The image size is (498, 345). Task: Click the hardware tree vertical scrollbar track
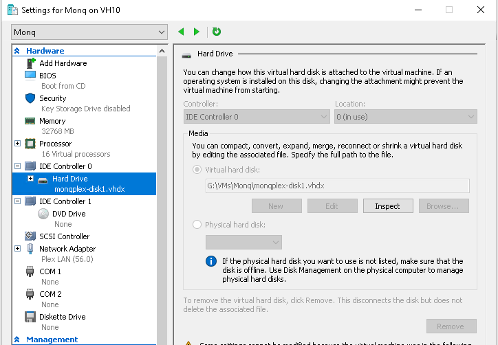[x=162, y=200]
